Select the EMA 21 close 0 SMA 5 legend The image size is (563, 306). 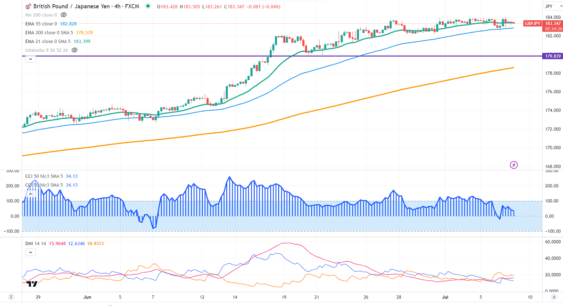point(48,41)
